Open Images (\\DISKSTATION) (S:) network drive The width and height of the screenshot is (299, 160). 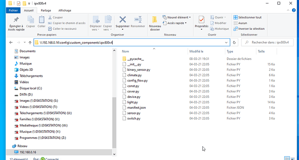[36, 100]
